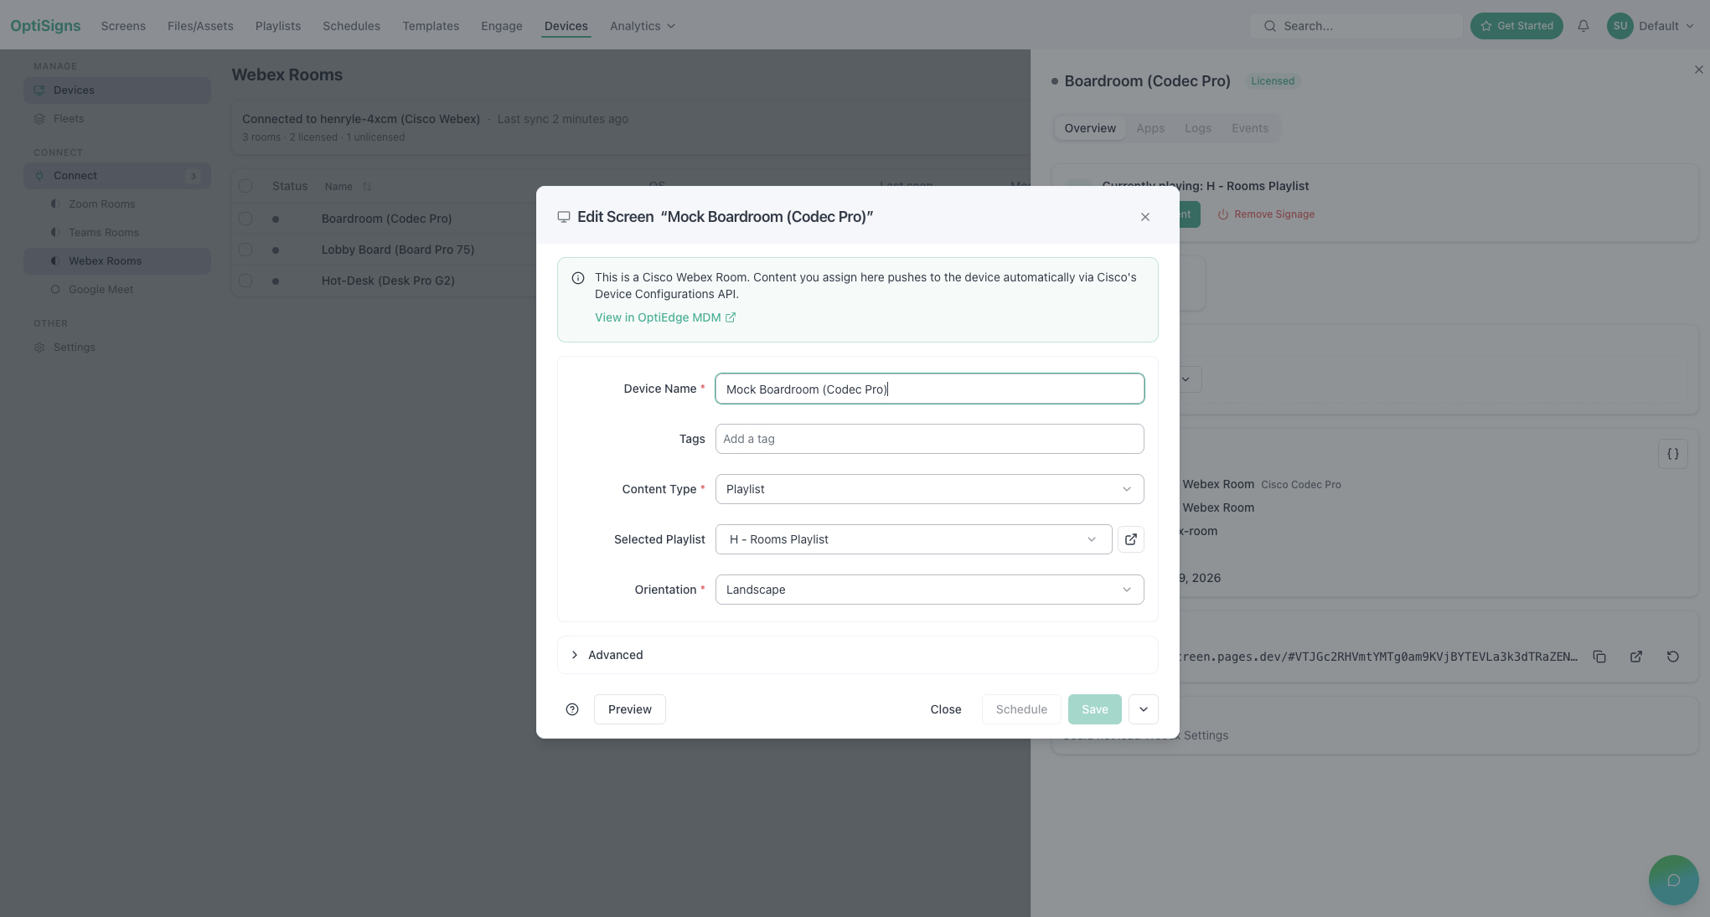Viewport: 1710px width, 917px height.
Task: Click the top Search box
Action: (x=1356, y=26)
